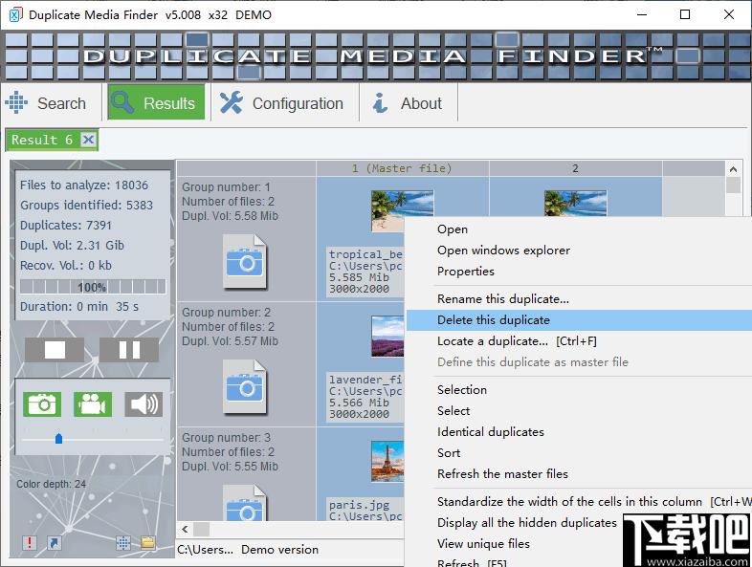Image resolution: width=752 pixels, height=567 pixels.
Task: Toggle the video camera filter
Action: 93,404
